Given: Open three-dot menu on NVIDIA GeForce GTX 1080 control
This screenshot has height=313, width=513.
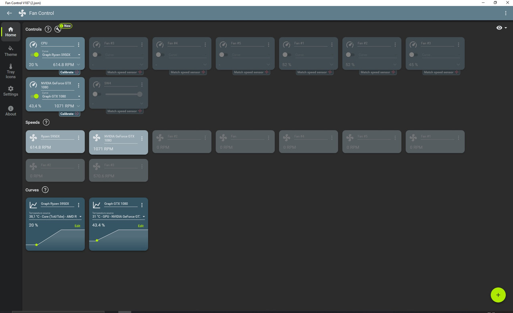Looking at the screenshot, I should click(79, 85).
